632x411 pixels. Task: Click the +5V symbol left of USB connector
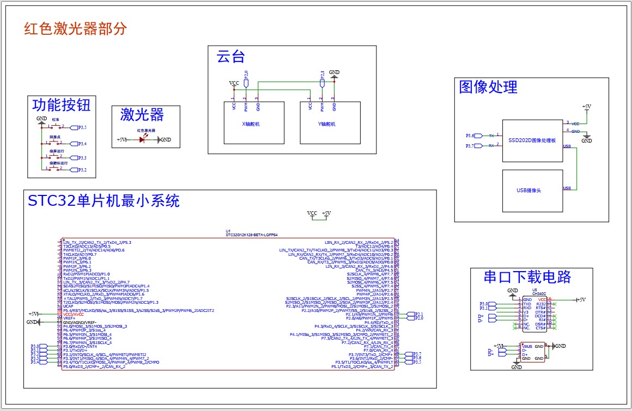[x=499, y=346]
